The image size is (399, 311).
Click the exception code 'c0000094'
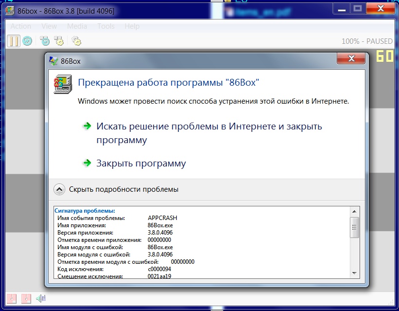(159, 269)
